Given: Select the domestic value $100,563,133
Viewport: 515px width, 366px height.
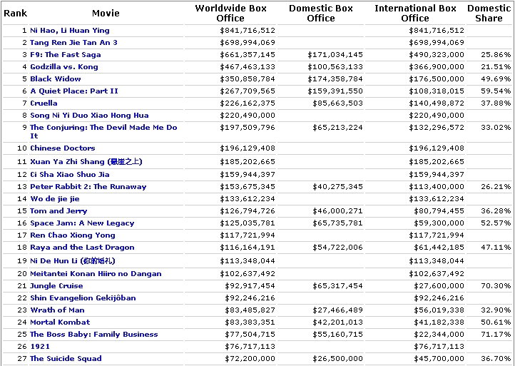Looking at the screenshot, I should [335, 67].
